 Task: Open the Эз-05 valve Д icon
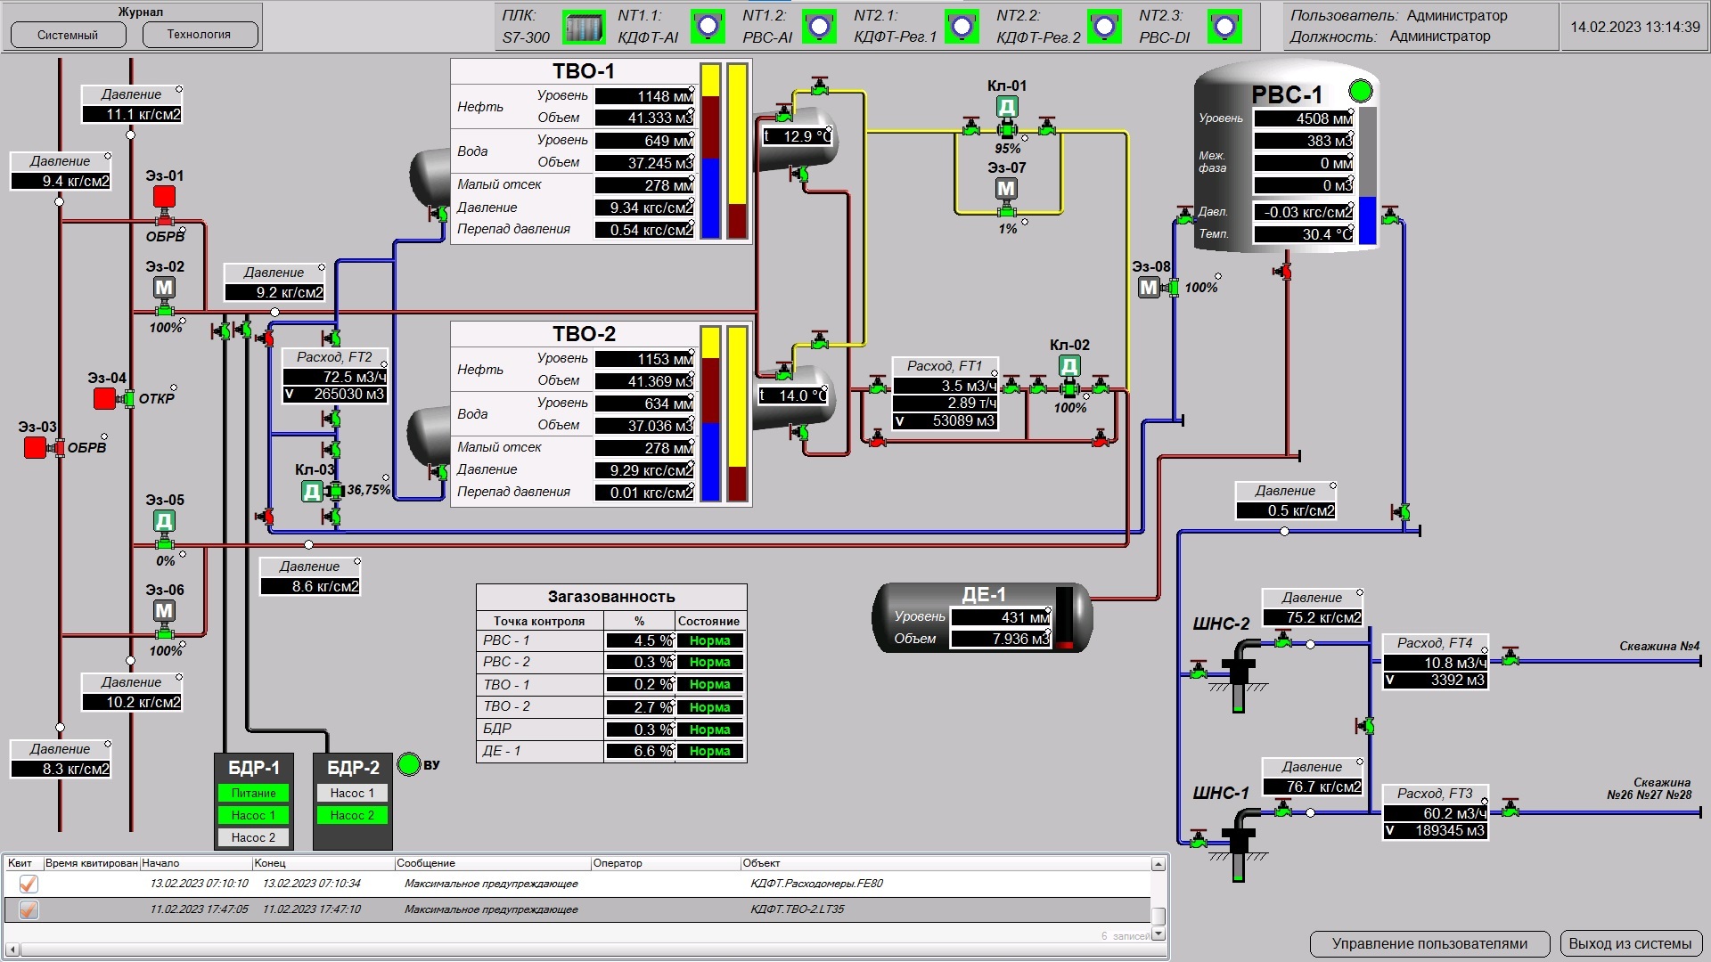(x=164, y=521)
